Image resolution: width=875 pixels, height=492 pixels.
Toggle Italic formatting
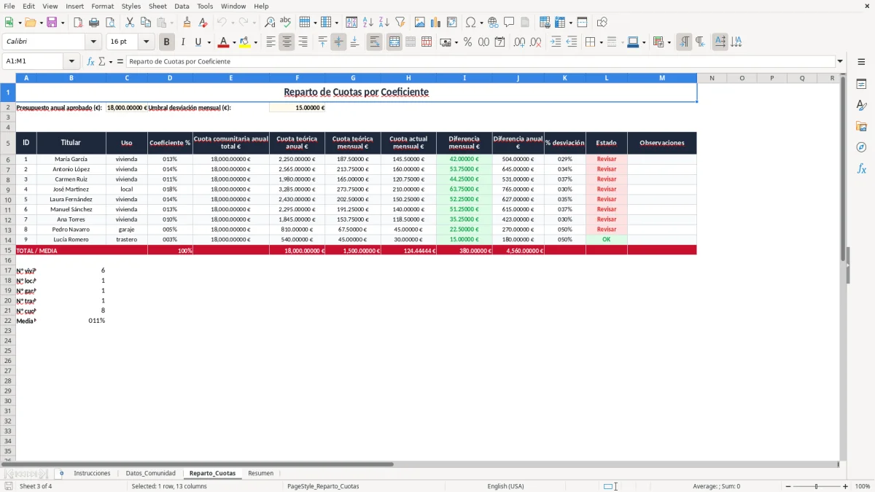(183, 42)
